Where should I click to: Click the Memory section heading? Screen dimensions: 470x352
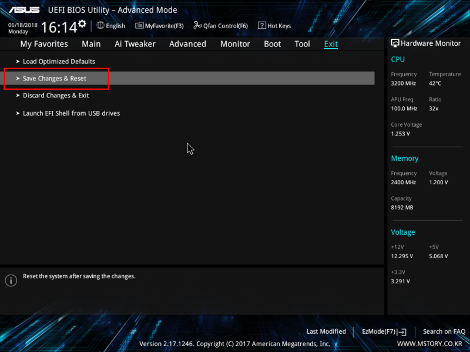point(405,158)
